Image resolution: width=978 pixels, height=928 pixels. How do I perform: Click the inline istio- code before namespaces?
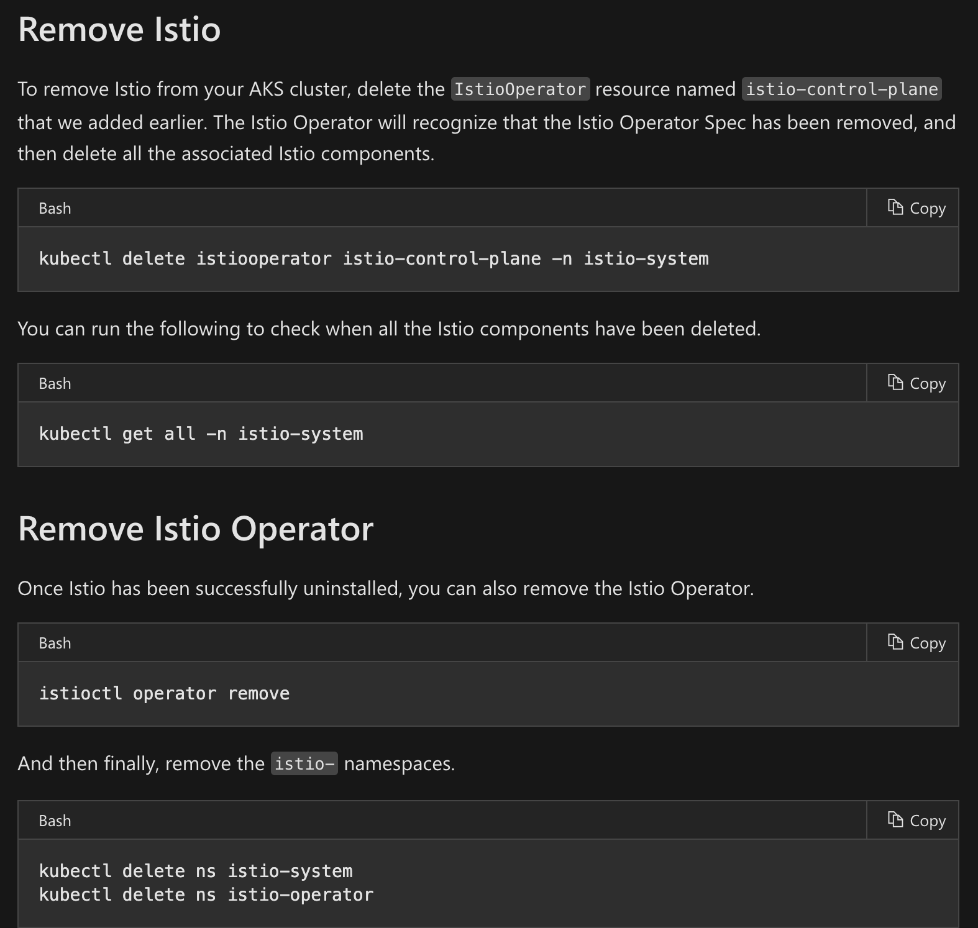point(304,763)
